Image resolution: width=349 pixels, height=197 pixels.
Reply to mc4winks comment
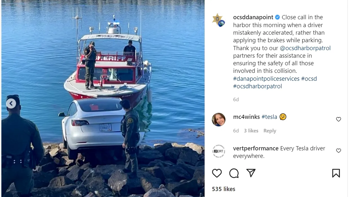(x=270, y=131)
